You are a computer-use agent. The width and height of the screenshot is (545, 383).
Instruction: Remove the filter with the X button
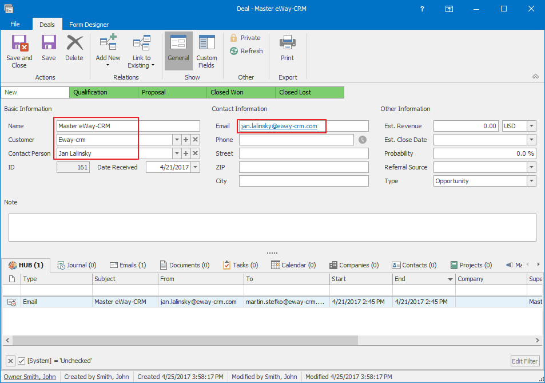click(x=11, y=361)
